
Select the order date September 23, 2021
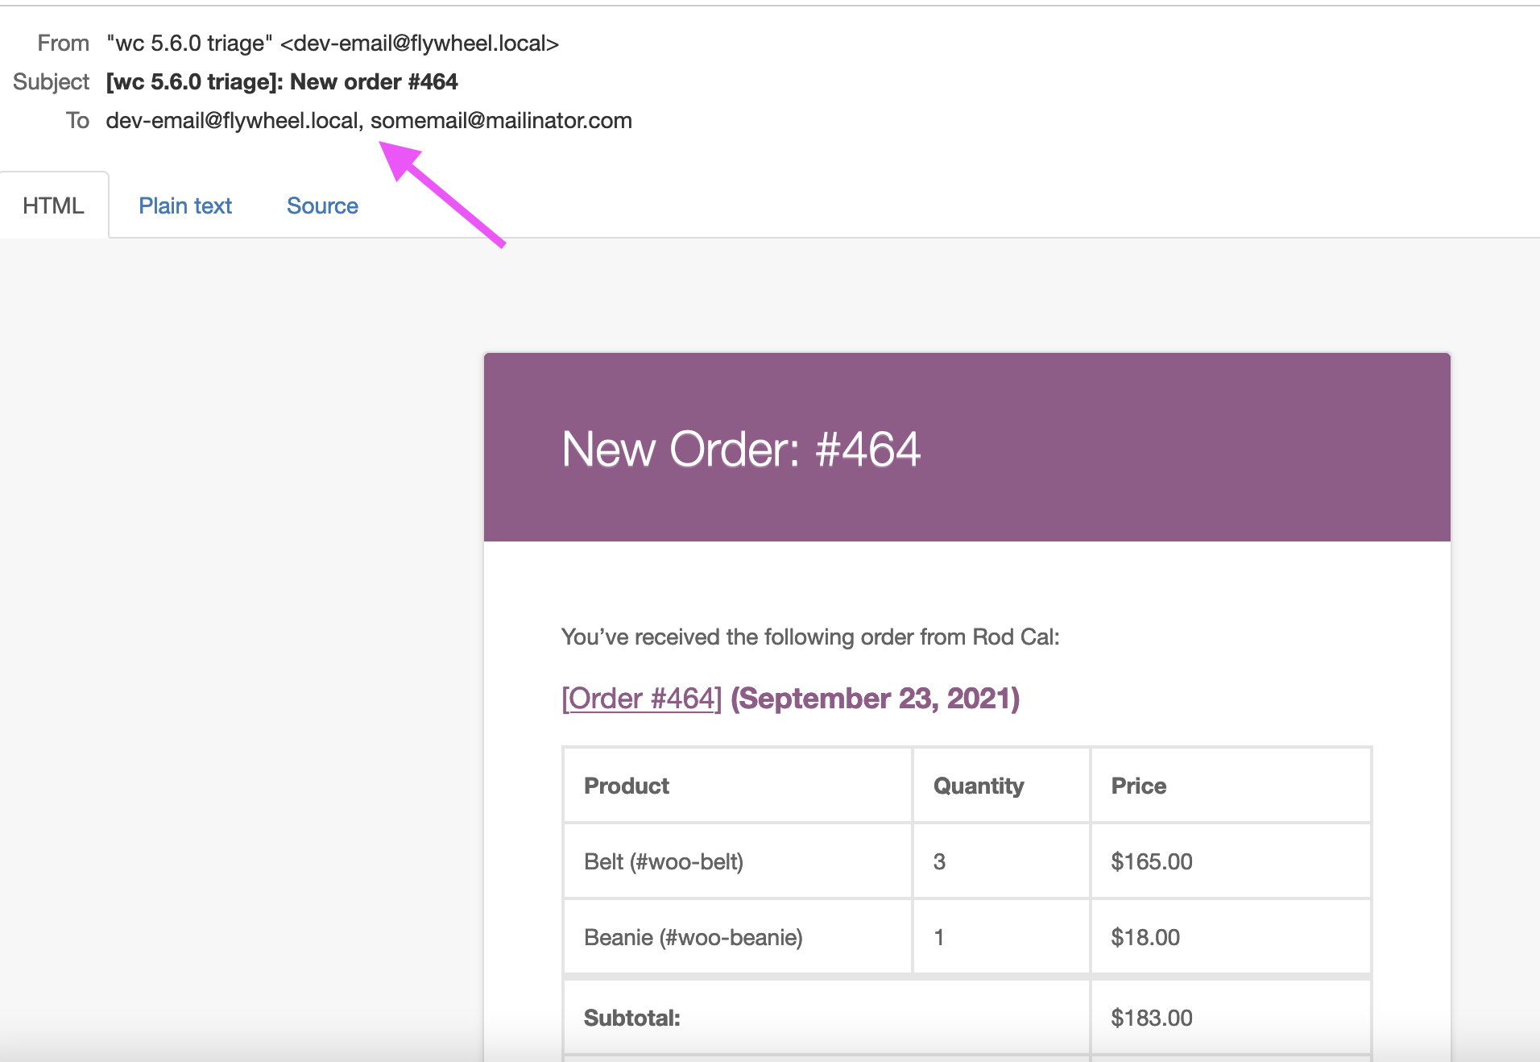coord(874,698)
